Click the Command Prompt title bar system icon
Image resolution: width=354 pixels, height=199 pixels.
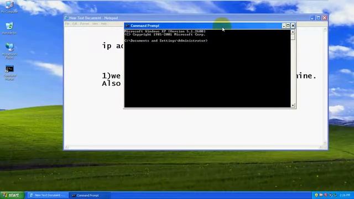(127, 26)
